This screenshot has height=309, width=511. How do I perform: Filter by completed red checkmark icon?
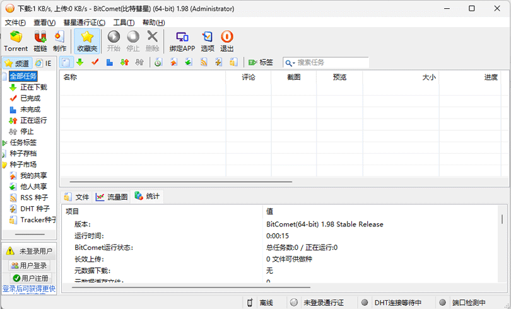pos(95,62)
